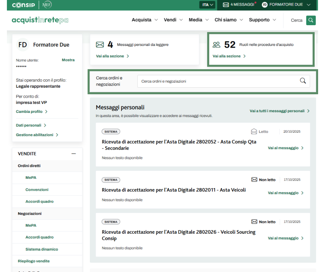Click the FD avatar in the top bar
This screenshot has height=272, width=325.
265,5
